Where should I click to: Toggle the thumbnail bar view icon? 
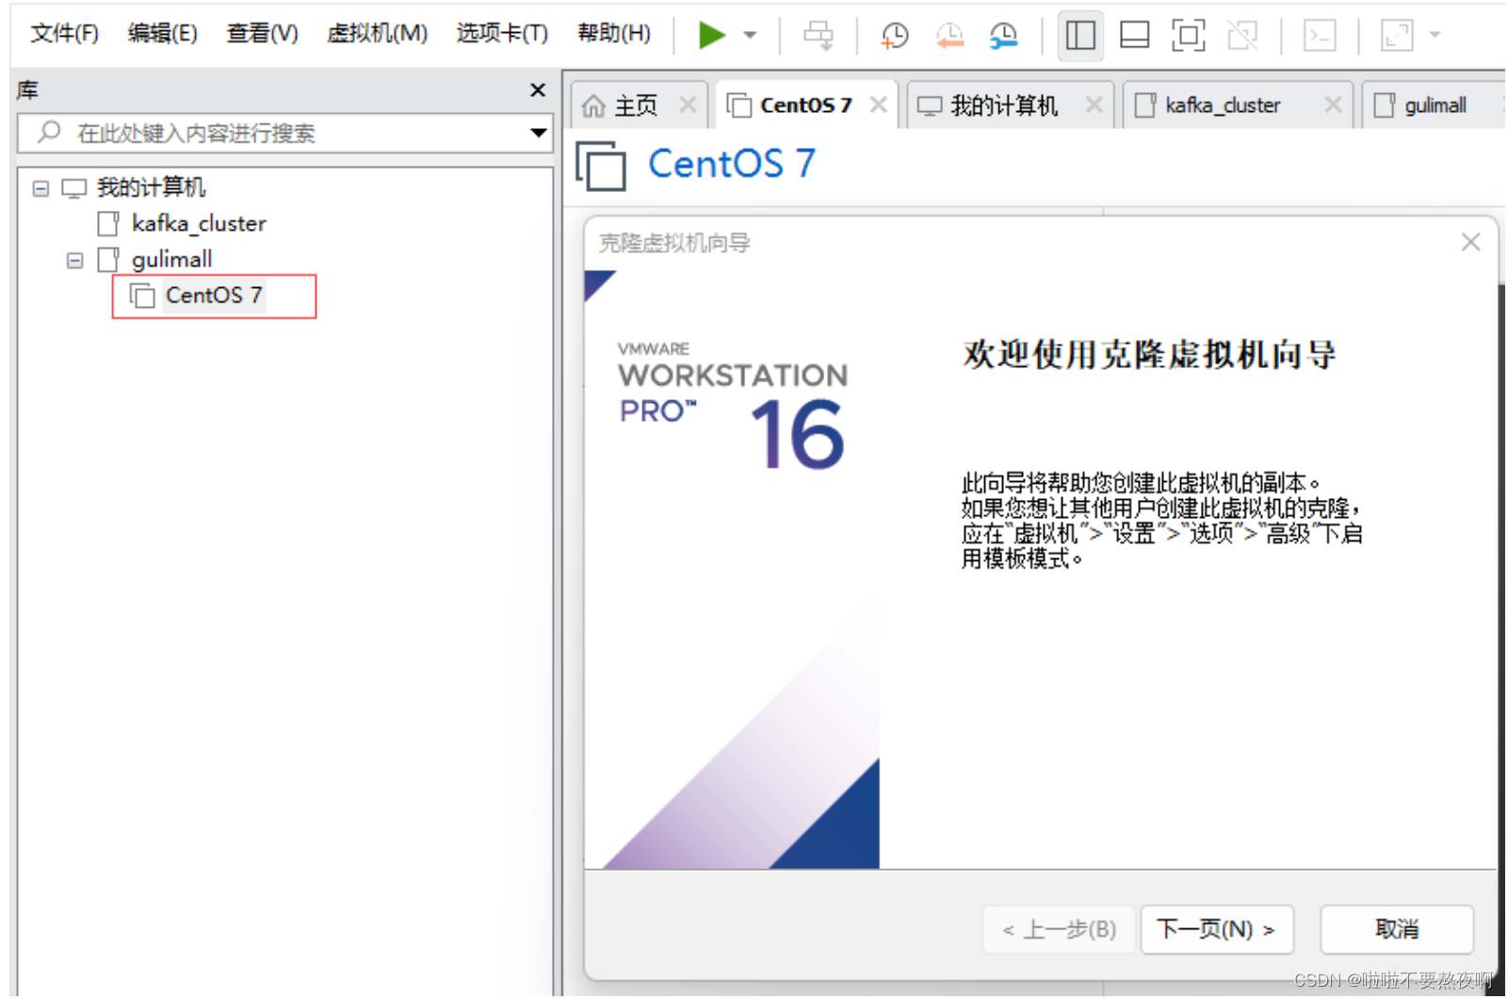coord(1134,36)
